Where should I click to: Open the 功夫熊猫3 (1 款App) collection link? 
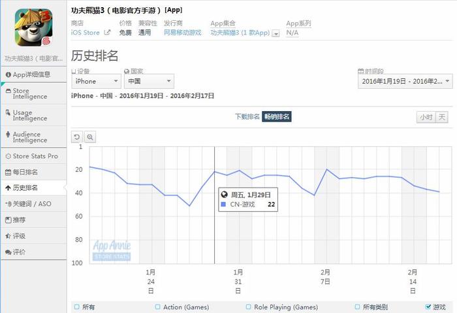pyautogui.click(x=240, y=33)
